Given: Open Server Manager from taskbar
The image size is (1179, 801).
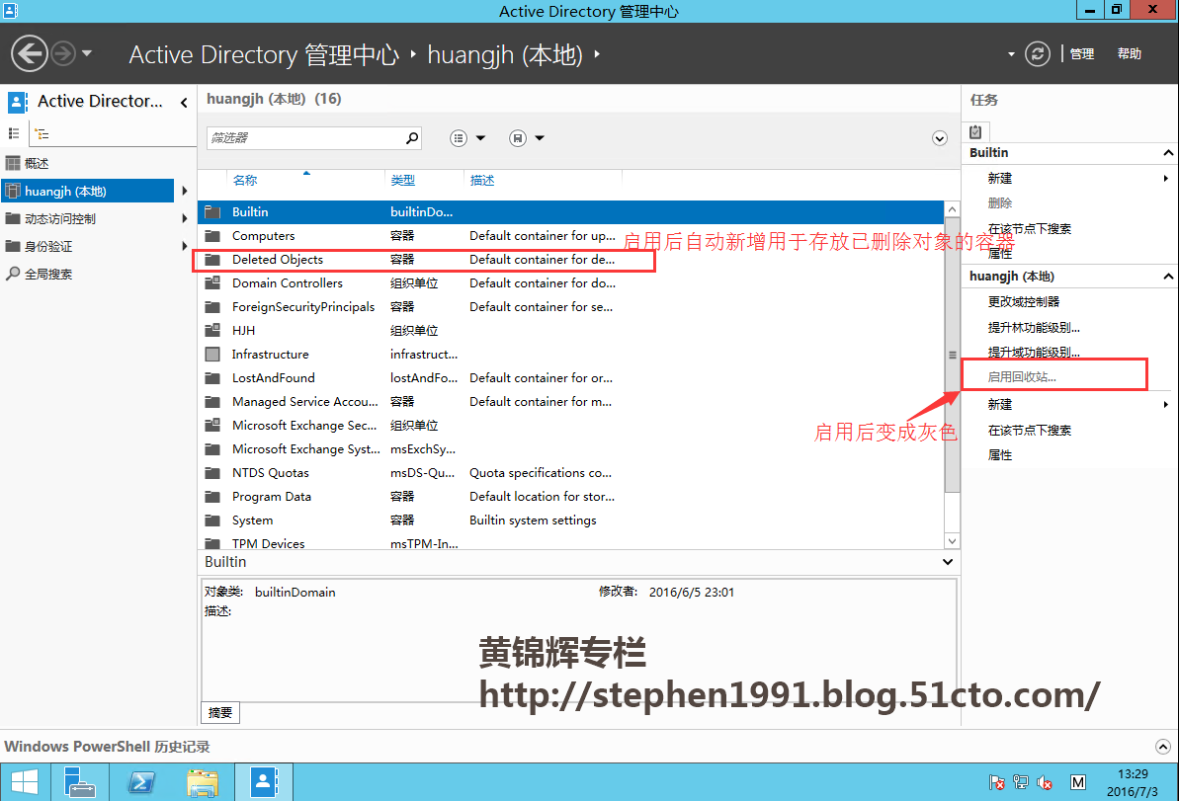Looking at the screenshot, I should click(80, 782).
